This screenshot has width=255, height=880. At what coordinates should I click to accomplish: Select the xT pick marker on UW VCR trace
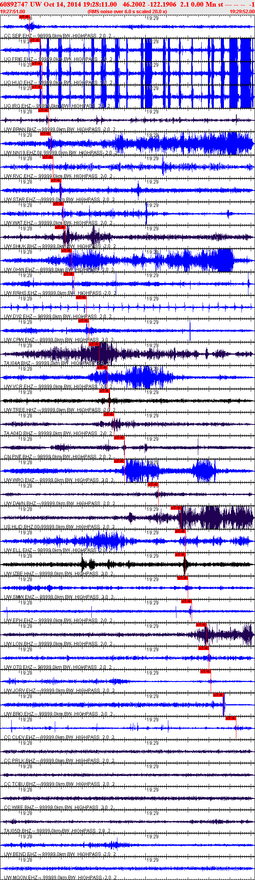(x=102, y=368)
